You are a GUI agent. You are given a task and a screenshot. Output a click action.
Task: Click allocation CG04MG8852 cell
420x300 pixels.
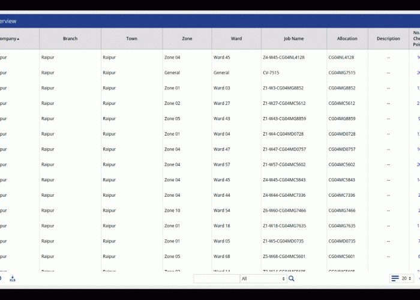pyautogui.click(x=342, y=88)
